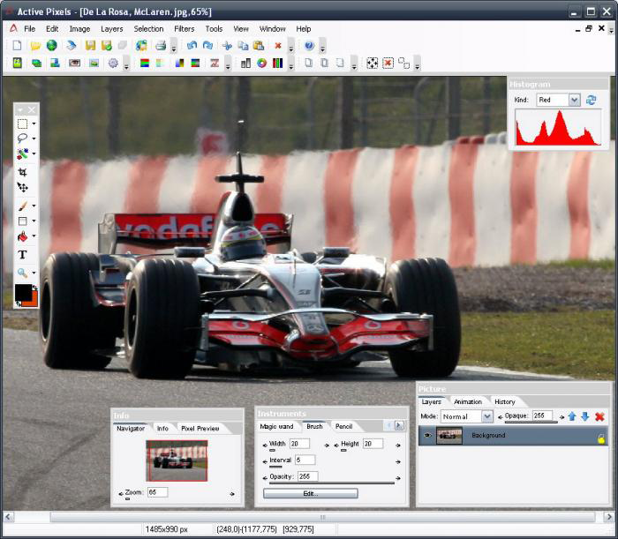Select the rectangular marquee tool
Screen dimensions: 618x539
(22, 124)
